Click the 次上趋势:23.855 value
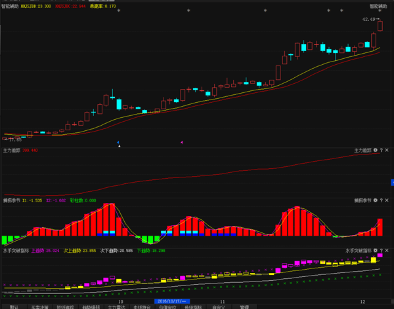This screenshot has height=309, width=394. 79,251
